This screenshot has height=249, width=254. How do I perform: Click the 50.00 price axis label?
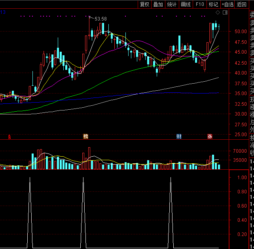click(241, 31)
